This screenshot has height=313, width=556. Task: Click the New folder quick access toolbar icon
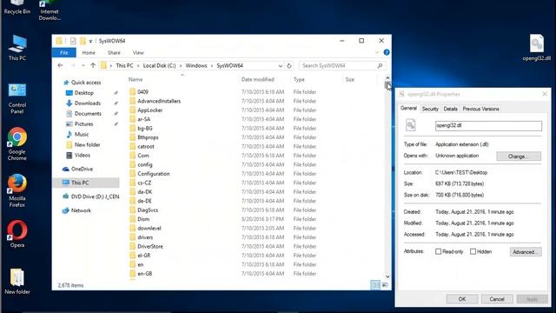pyautogui.click(x=83, y=41)
